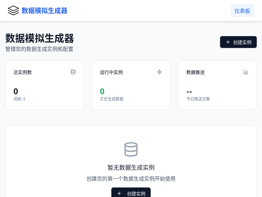The image size is (262, 197).
Task: Click the 今日推送次数 caption
Action: 198,99
